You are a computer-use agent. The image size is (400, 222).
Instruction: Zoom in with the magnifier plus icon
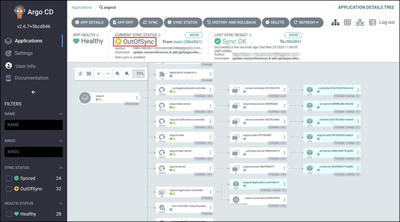coord(117,73)
